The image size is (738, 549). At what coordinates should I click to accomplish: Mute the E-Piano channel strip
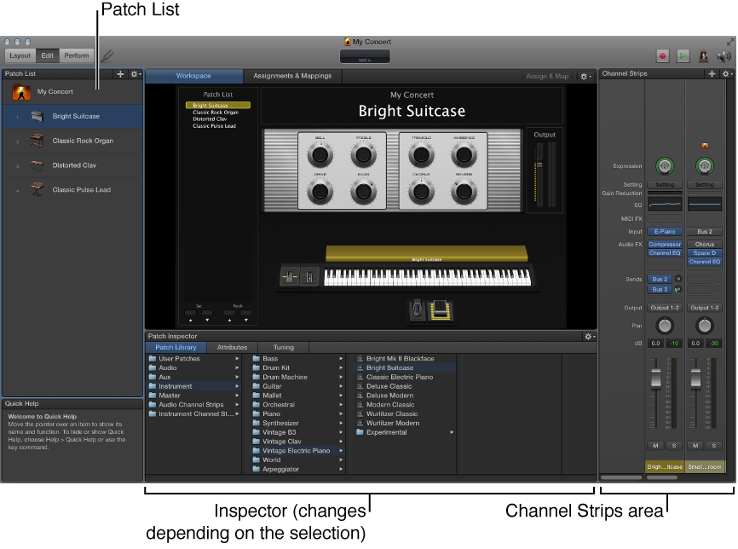[655, 445]
